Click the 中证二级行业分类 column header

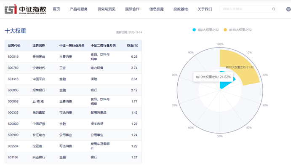(103, 46)
